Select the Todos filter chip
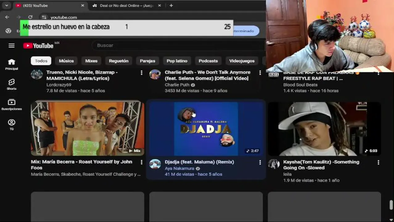 (41, 61)
